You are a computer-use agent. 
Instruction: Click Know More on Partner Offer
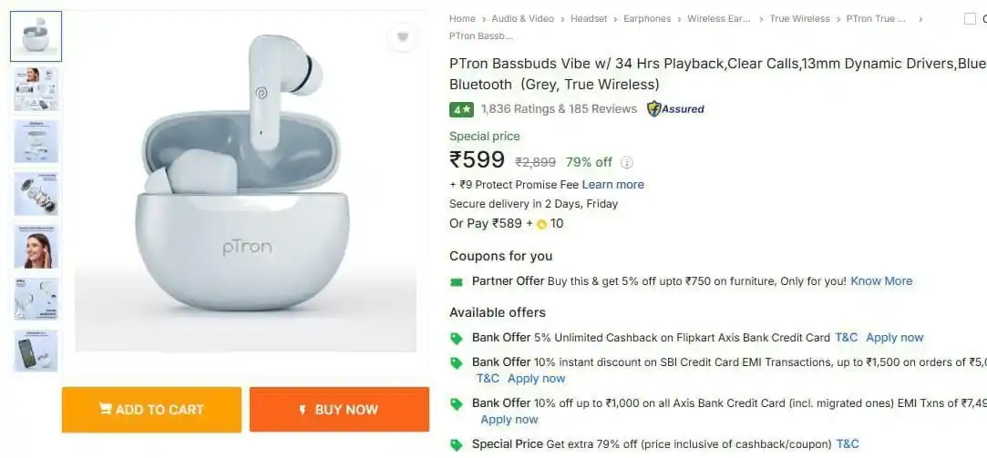(x=881, y=281)
